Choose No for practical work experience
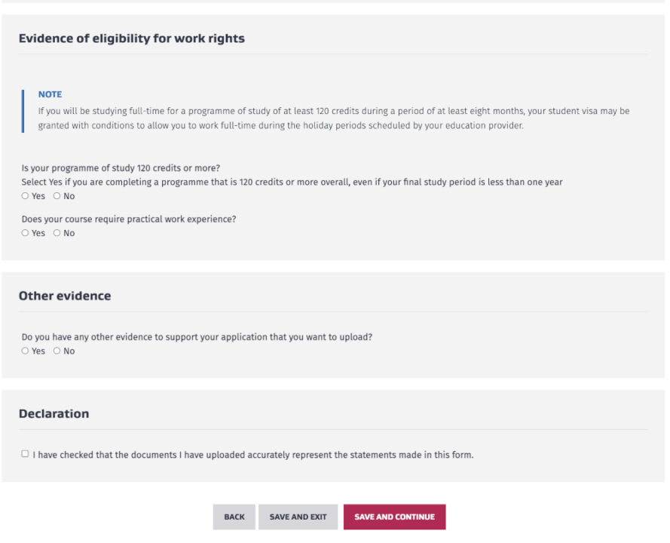Image resolution: width=670 pixels, height=543 pixels. coord(57,233)
